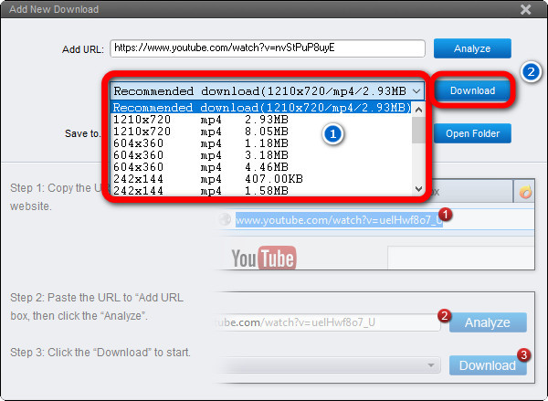Choose 242x144 mp4 407.00KB option
Screen dimensions: 548x401
coord(261,179)
